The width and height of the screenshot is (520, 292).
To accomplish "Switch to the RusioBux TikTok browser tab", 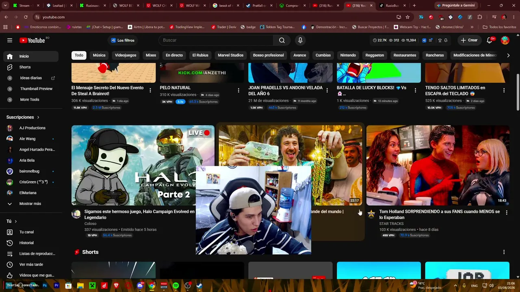I will tap(392, 6).
